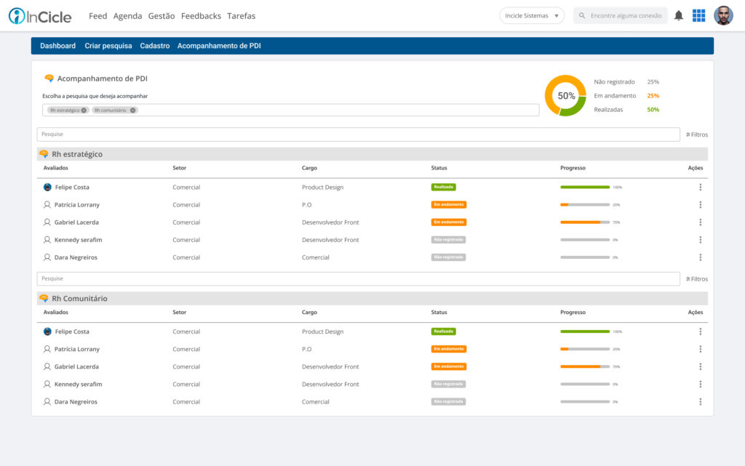Click the Cargo column header in Rh Comunitário
Image resolution: width=745 pixels, height=466 pixels.
pos(309,313)
